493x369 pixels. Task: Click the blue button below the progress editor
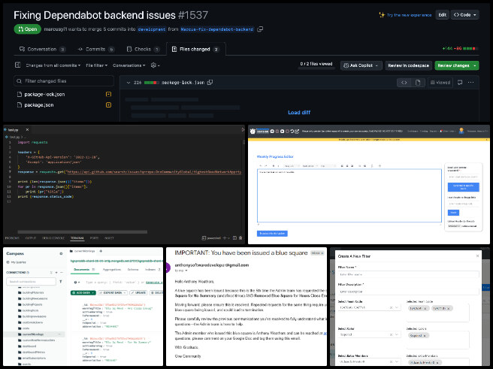pos(272,234)
